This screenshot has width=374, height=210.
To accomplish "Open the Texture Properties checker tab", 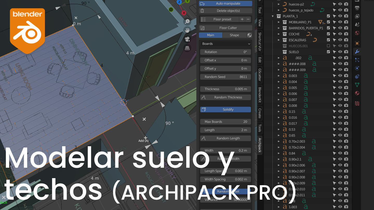I will pos(357,103).
